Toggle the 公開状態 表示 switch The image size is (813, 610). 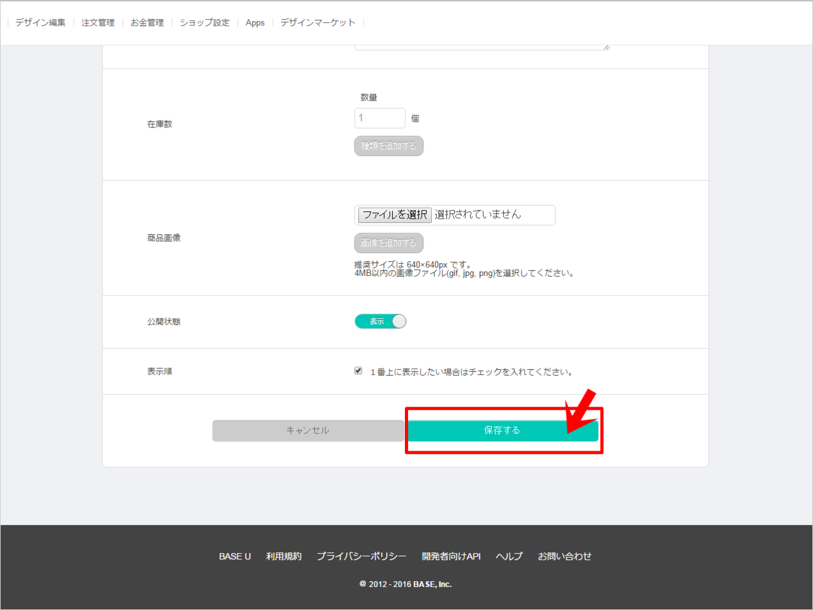(381, 321)
